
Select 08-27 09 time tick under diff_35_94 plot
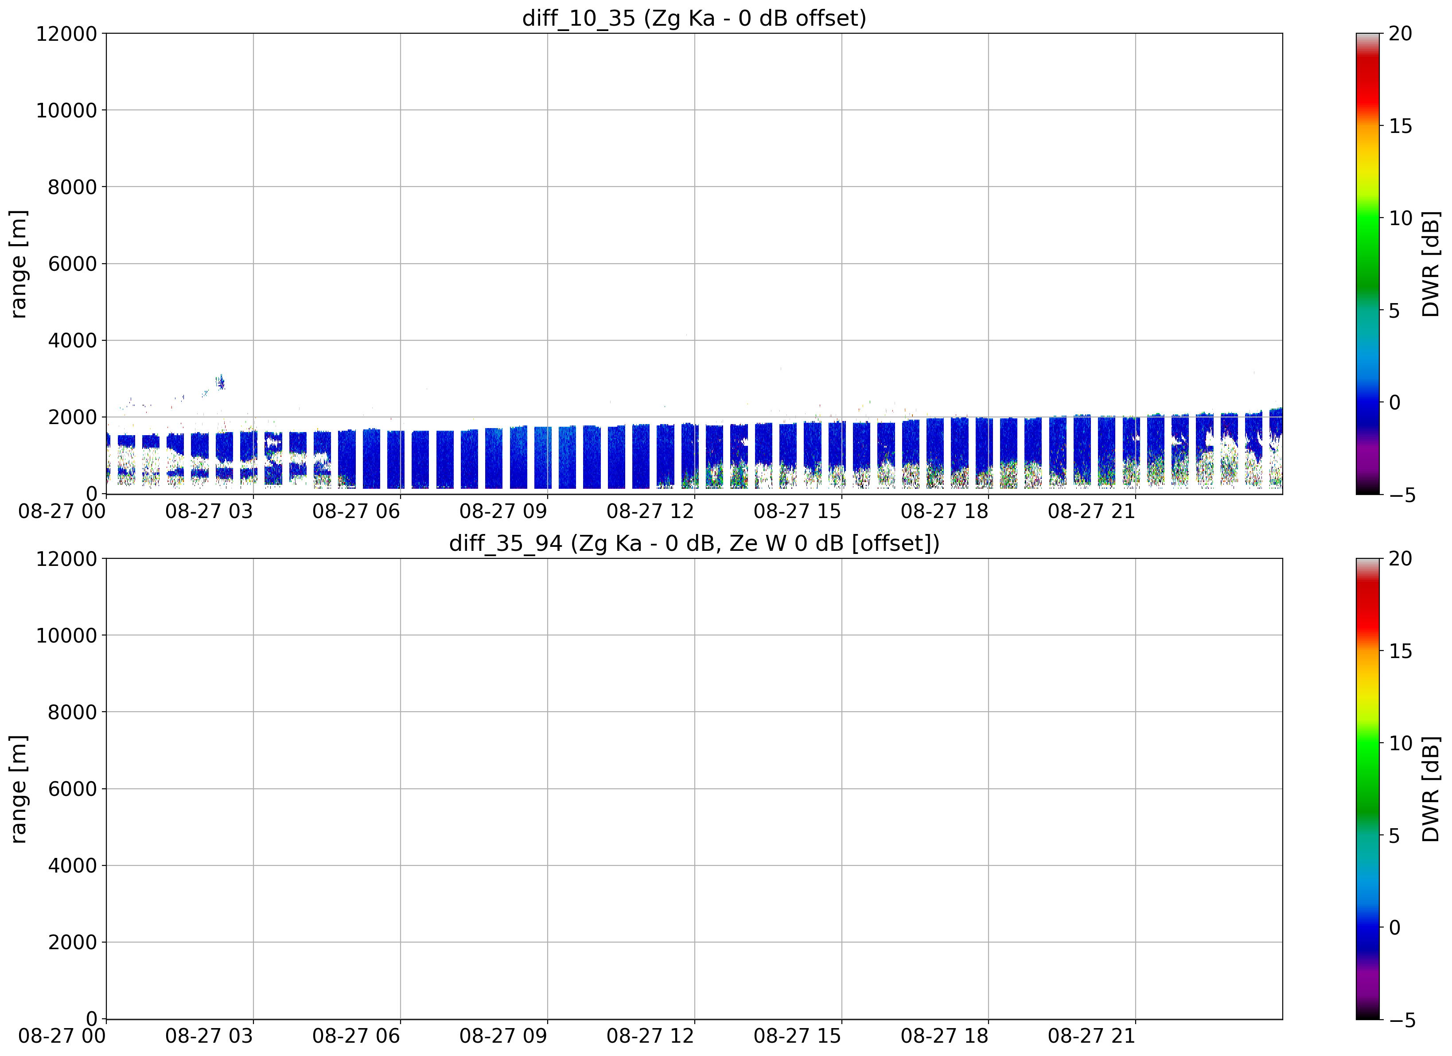[x=503, y=1036]
